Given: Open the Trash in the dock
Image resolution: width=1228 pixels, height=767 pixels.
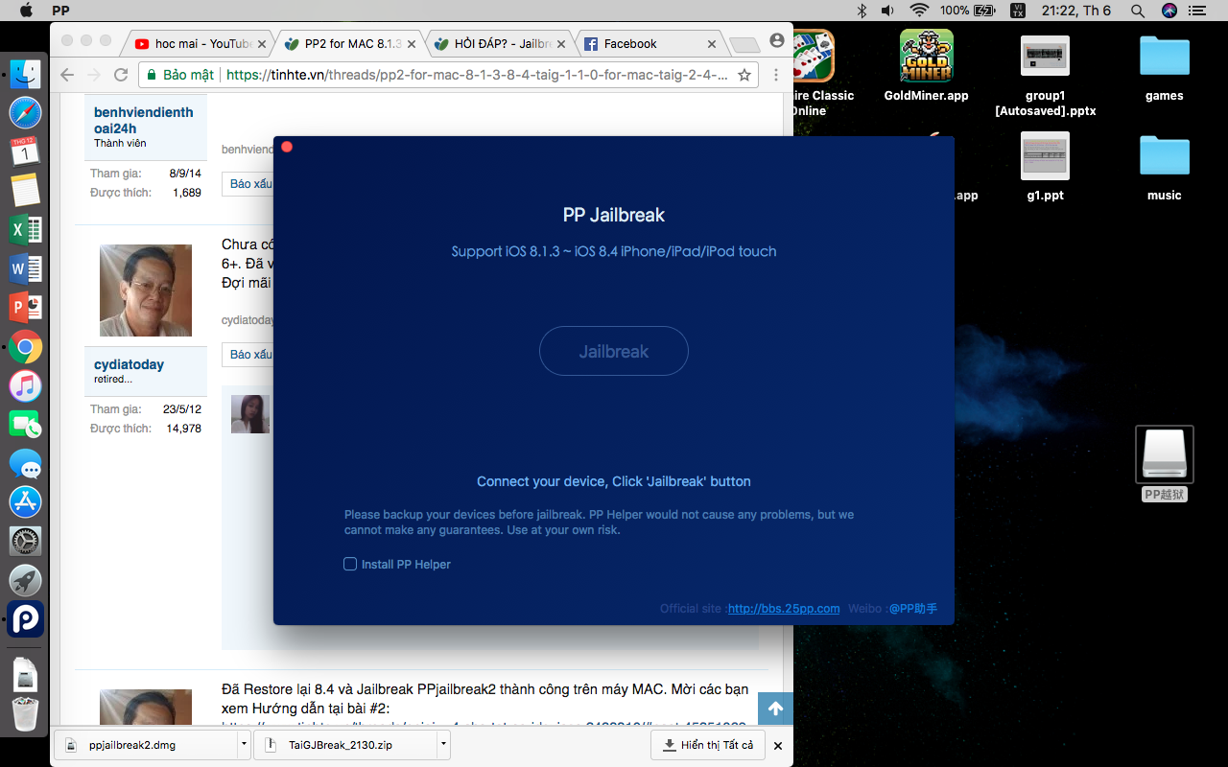Looking at the screenshot, I should click(x=25, y=713).
